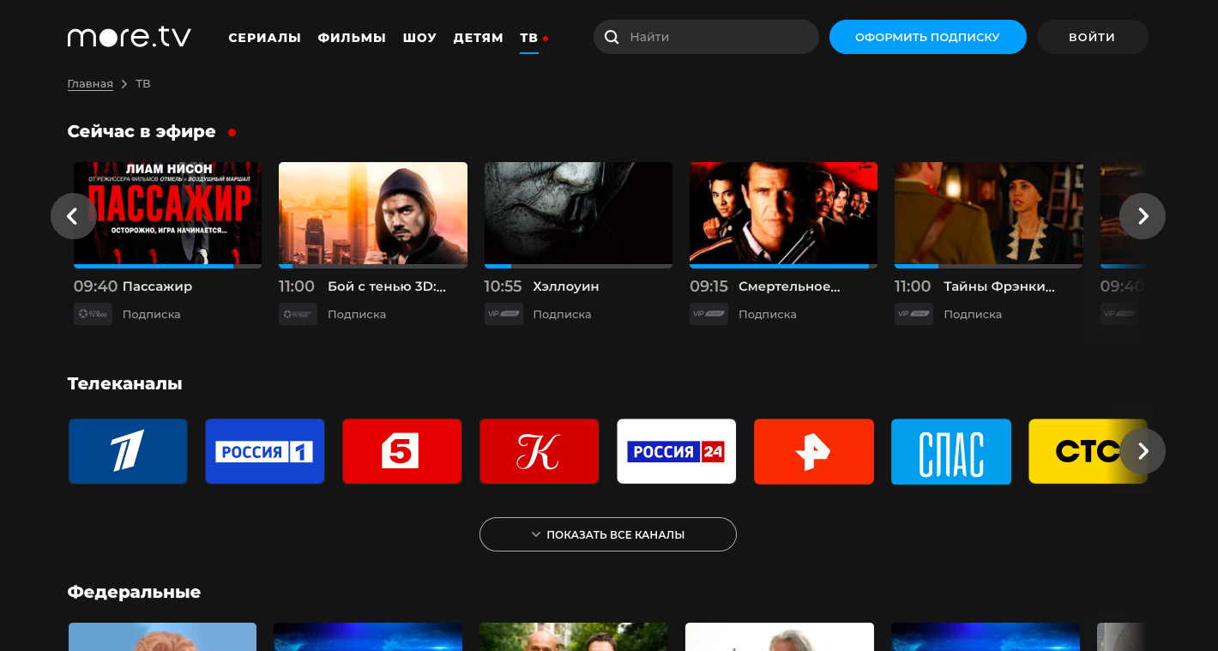Click the breadcrumb chevron separator
The width and height of the screenshot is (1218, 651).
(124, 84)
